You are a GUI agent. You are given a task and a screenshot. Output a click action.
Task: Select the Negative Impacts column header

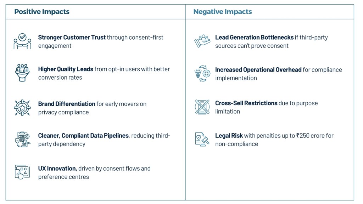coord(223,12)
